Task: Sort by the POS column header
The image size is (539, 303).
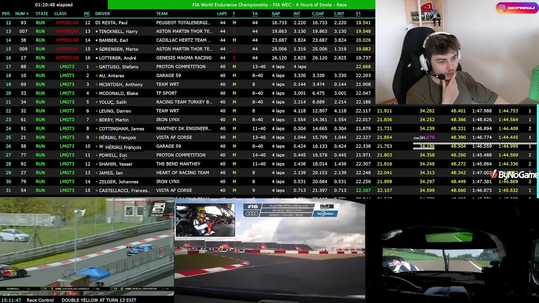Action: [x=6, y=14]
